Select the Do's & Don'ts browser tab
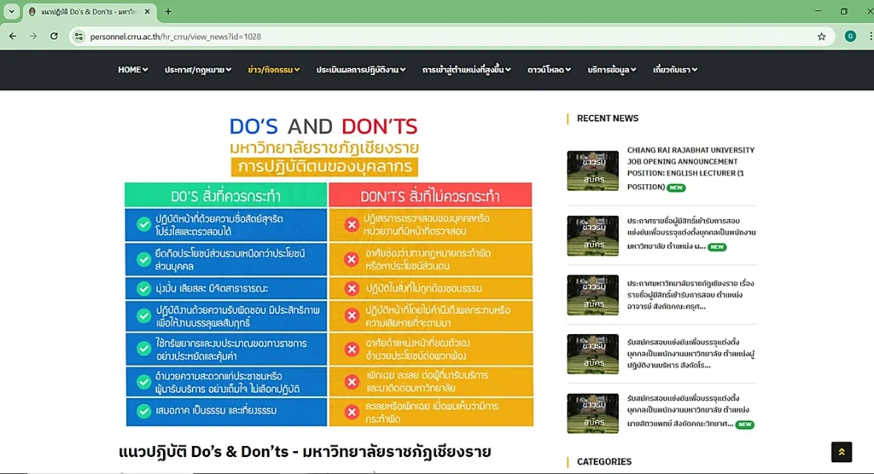Screen dimensions: 874x474 90,12
